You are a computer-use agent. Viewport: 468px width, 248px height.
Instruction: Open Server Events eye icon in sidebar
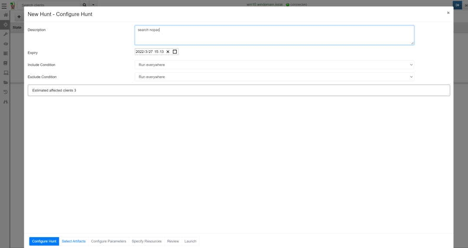tap(5, 44)
